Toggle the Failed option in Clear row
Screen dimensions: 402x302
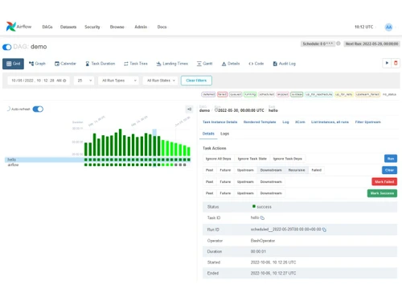click(317, 170)
